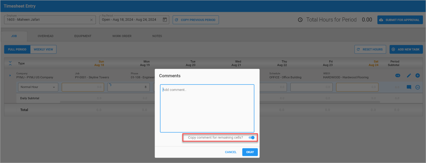426x163 pixels.
Task: Click the Monday hours field showing 8
Action: pyautogui.click(x=128, y=87)
